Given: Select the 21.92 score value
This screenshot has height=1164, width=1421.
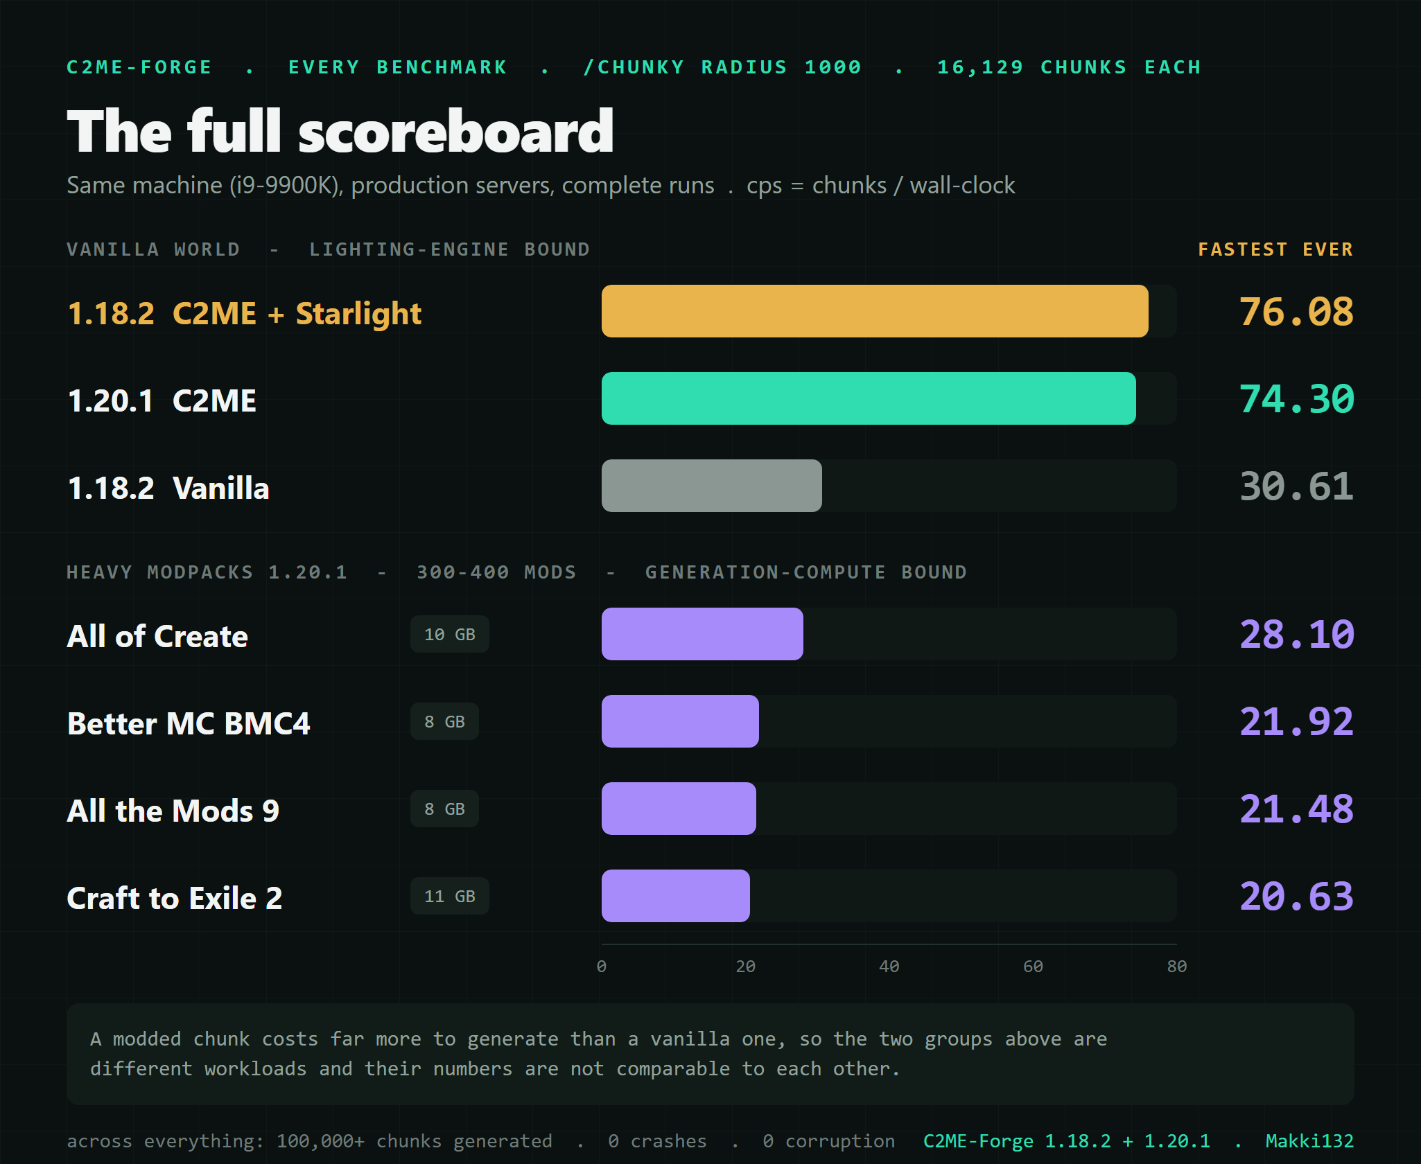Looking at the screenshot, I should [1296, 722].
